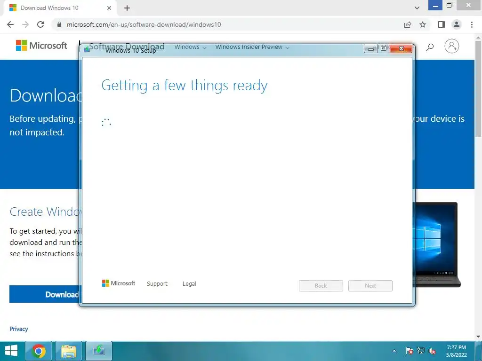This screenshot has height=361, width=482.
Task: Close the Windows 10 Setup window
Action: pos(401,48)
